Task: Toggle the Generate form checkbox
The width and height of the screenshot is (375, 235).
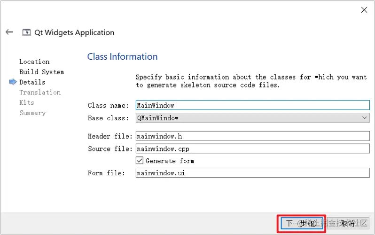Action: click(140, 160)
